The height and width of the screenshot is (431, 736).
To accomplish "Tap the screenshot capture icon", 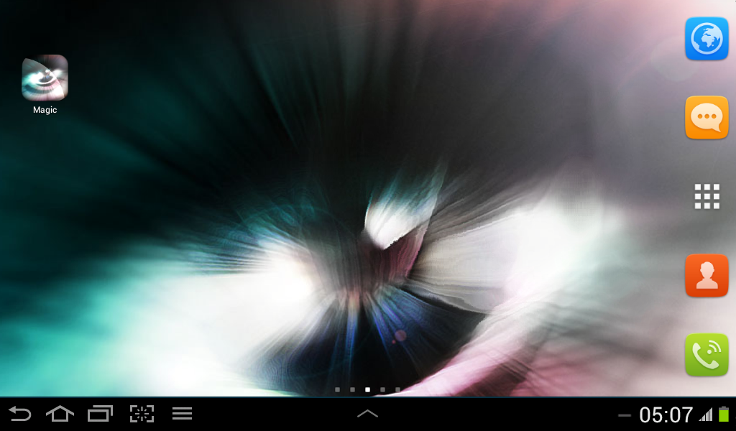I will (x=142, y=414).
